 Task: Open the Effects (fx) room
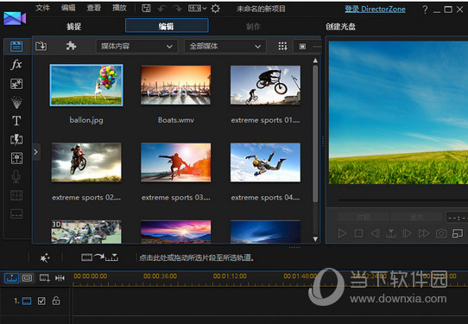click(16, 65)
